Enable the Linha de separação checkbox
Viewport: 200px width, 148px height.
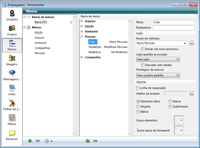point(138,88)
